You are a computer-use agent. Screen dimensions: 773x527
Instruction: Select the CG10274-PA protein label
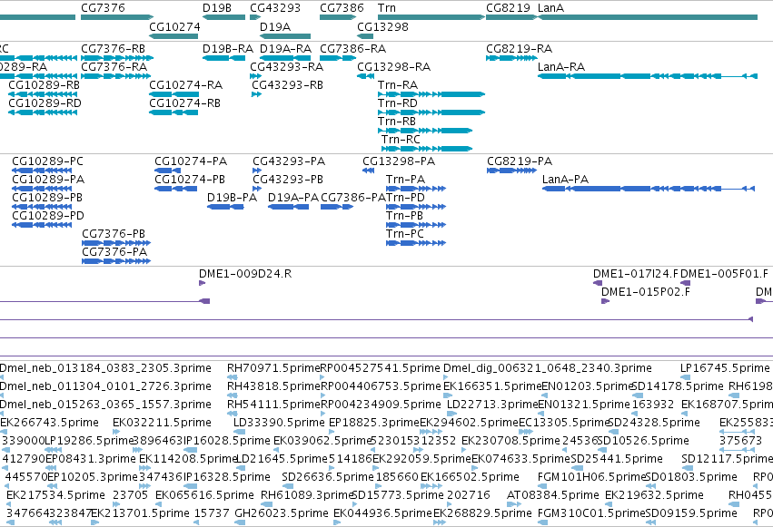coord(191,161)
